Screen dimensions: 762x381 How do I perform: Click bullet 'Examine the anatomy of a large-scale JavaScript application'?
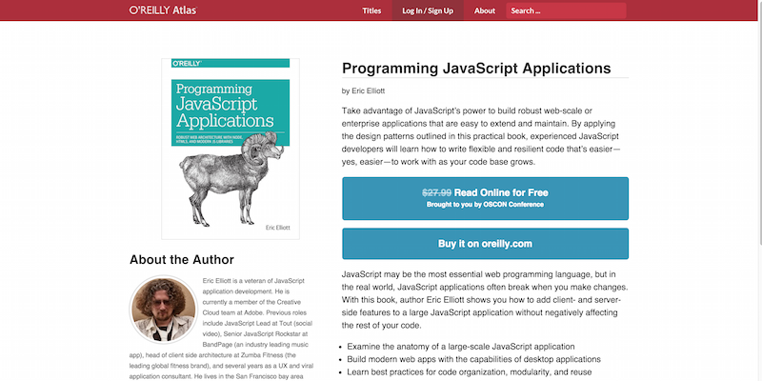point(461,347)
